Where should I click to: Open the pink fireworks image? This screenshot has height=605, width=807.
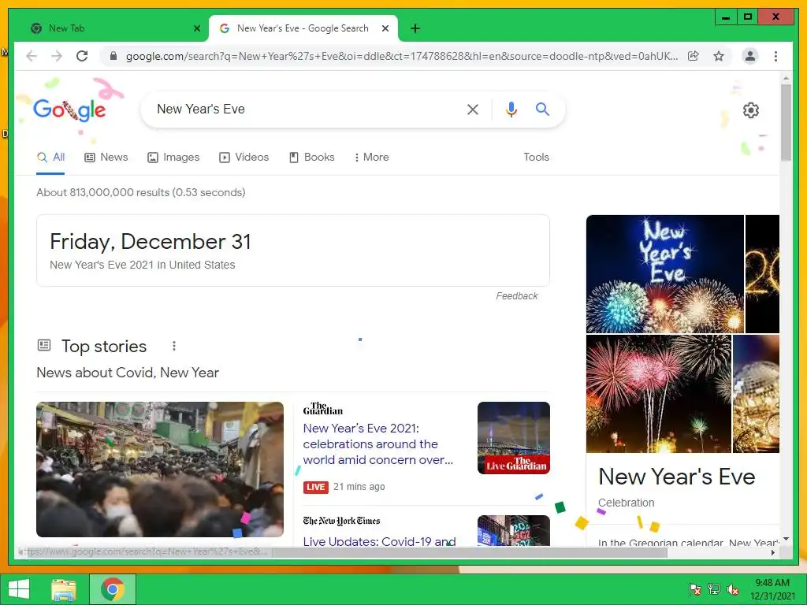658,394
